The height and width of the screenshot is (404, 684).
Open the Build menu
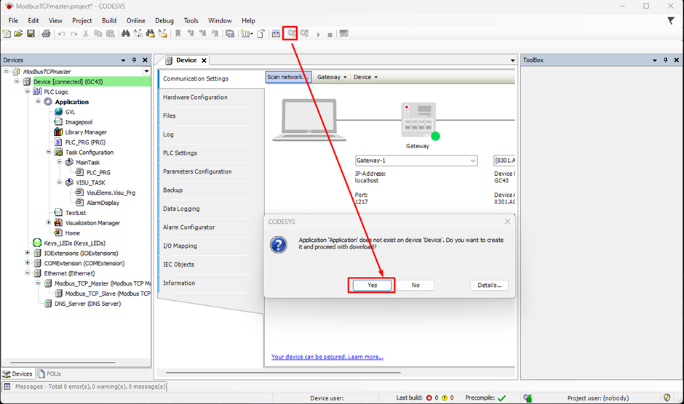(x=109, y=20)
